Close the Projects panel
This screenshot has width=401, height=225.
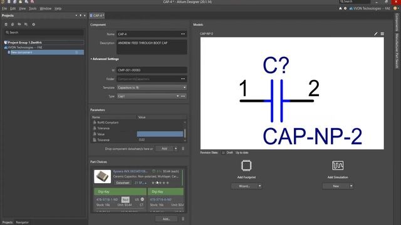tap(85, 16)
